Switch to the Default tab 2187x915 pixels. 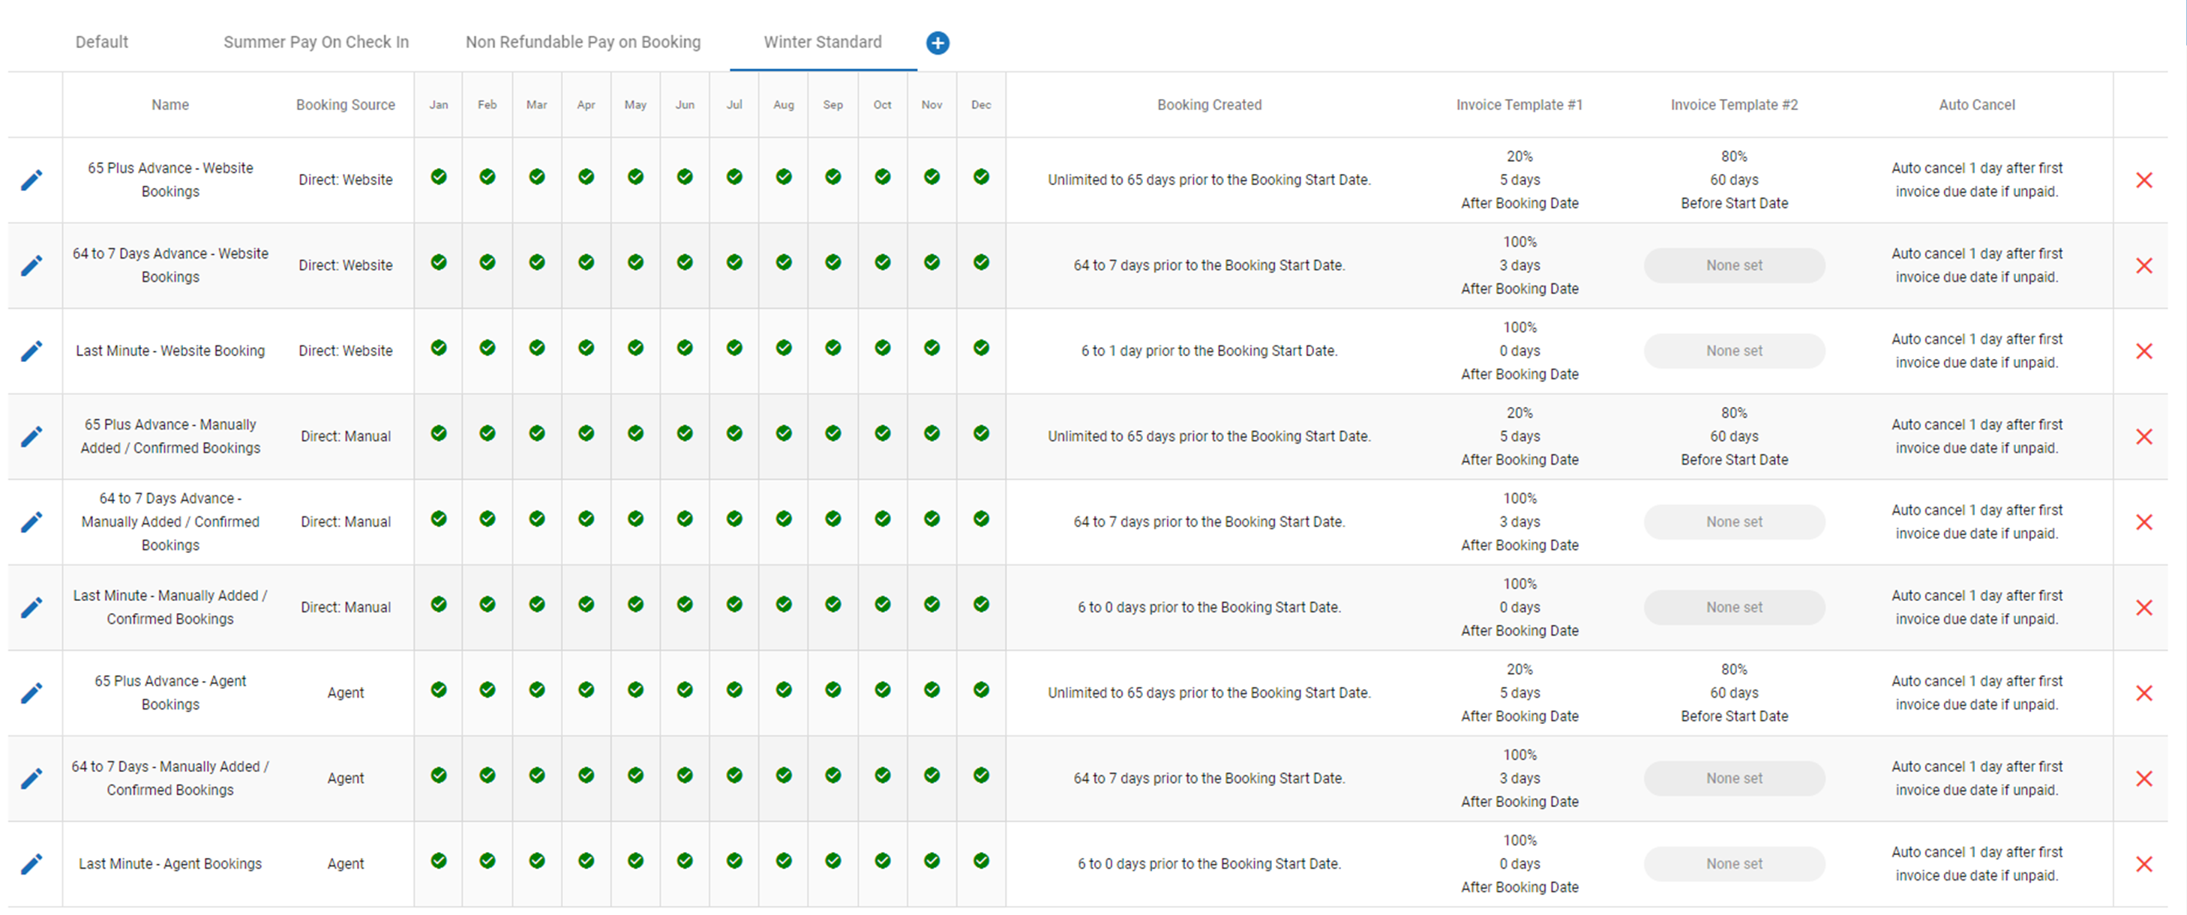click(x=102, y=43)
